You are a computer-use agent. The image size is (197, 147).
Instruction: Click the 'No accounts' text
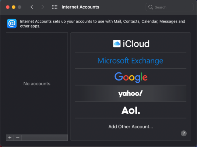[37, 84]
